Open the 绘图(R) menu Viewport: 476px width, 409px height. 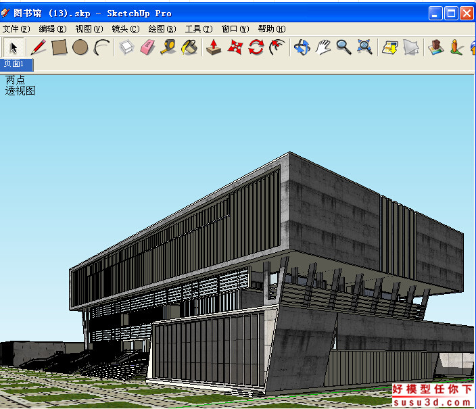(x=162, y=29)
